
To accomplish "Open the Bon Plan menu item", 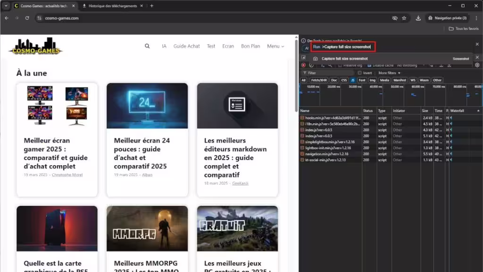I will point(250,46).
